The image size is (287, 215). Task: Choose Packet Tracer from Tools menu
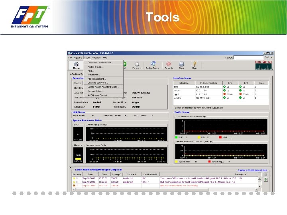103,67
